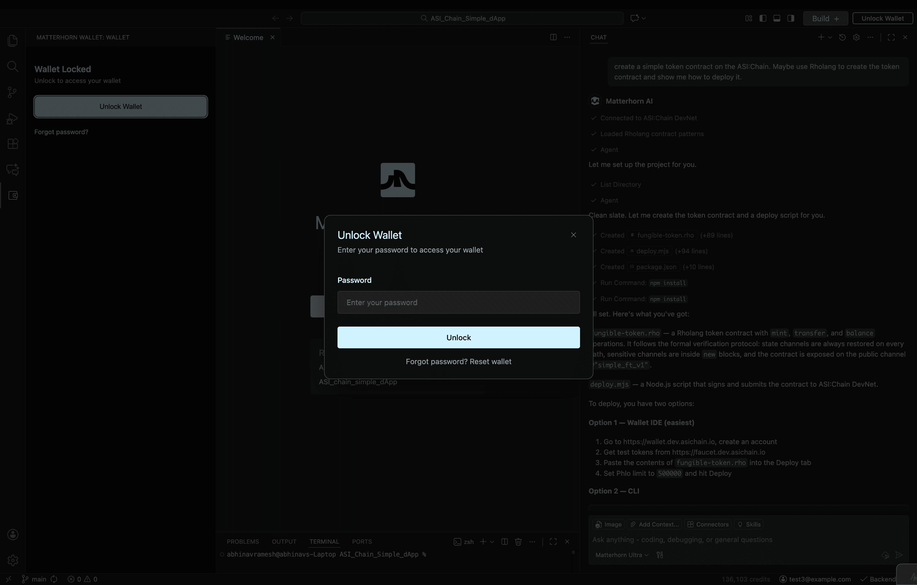Image resolution: width=917 pixels, height=585 pixels.
Task: Click the Ask anything chat input
Action: 748,540
